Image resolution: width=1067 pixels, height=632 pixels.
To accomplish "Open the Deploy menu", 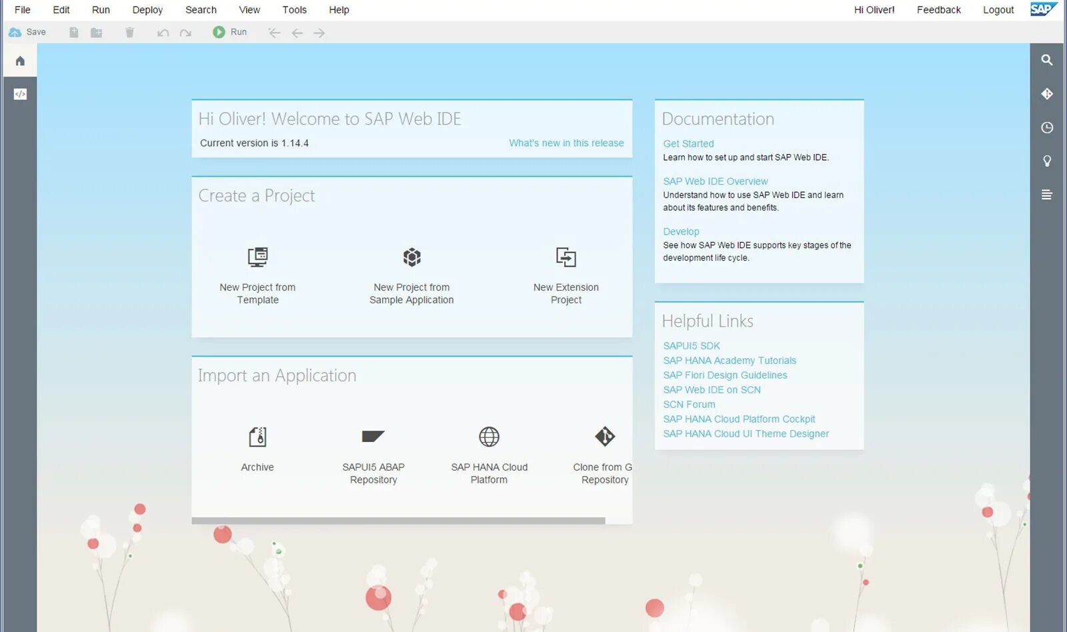I will [147, 10].
